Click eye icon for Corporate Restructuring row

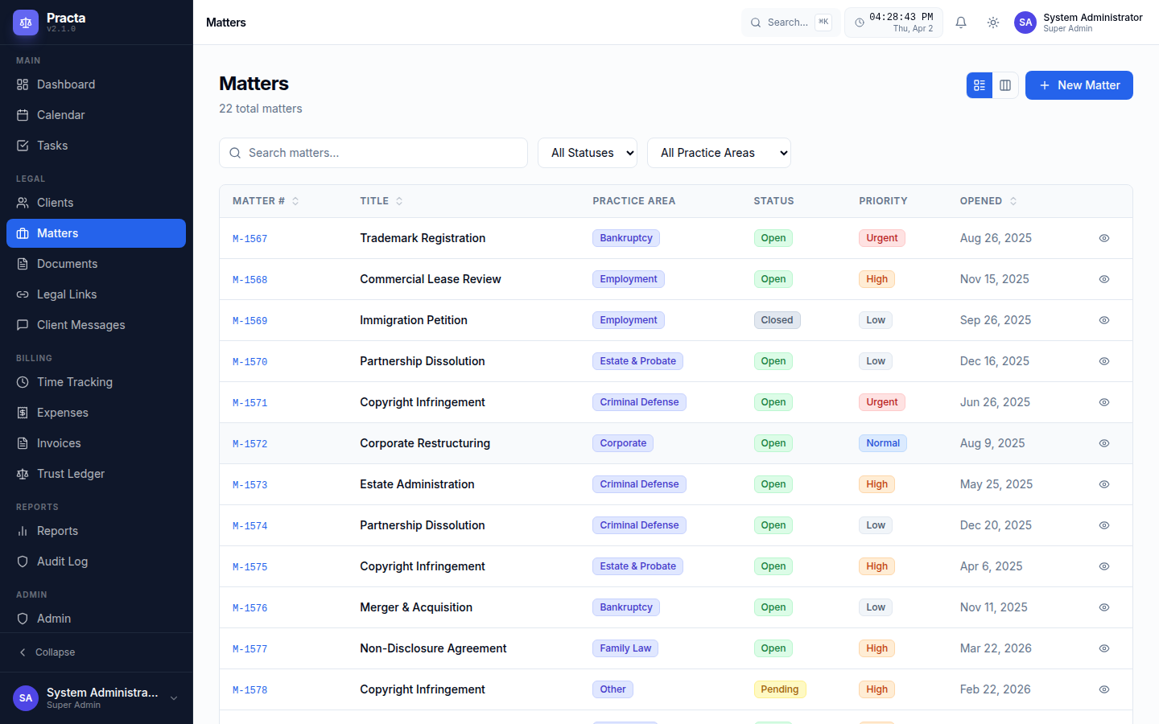[1104, 443]
